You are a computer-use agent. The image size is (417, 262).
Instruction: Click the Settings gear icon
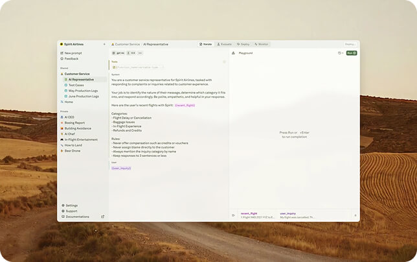(62, 205)
